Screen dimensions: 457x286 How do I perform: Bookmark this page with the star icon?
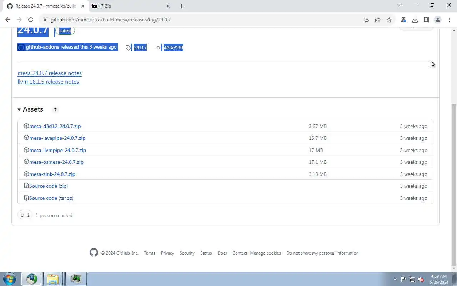point(389,20)
